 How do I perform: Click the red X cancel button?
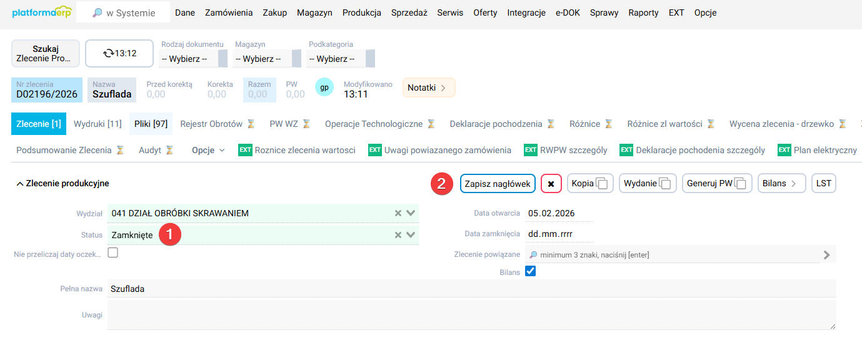click(x=551, y=184)
